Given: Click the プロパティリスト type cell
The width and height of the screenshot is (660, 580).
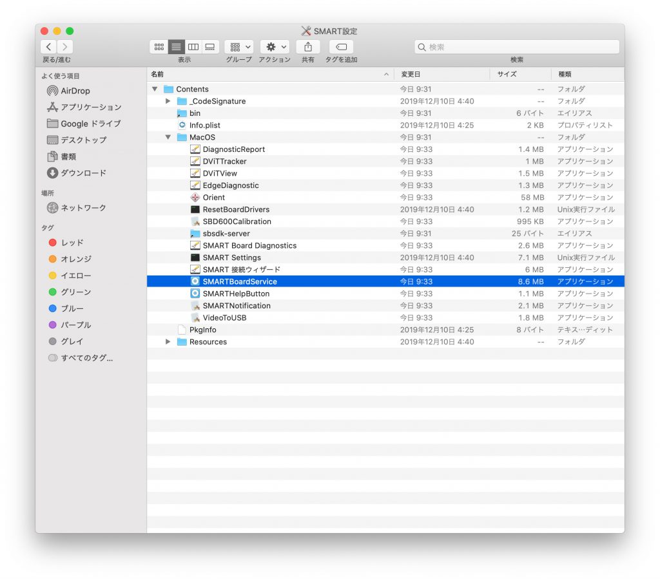Looking at the screenshot, I should click(585, 126).
